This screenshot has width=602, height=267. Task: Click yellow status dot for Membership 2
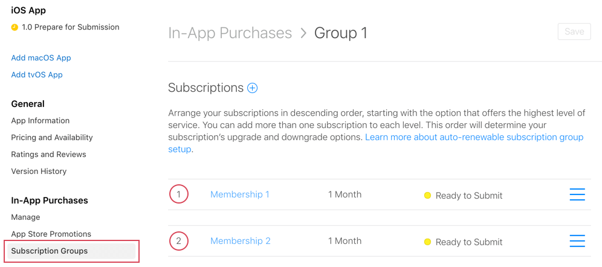pyautogui.click(x=427, y=242)
